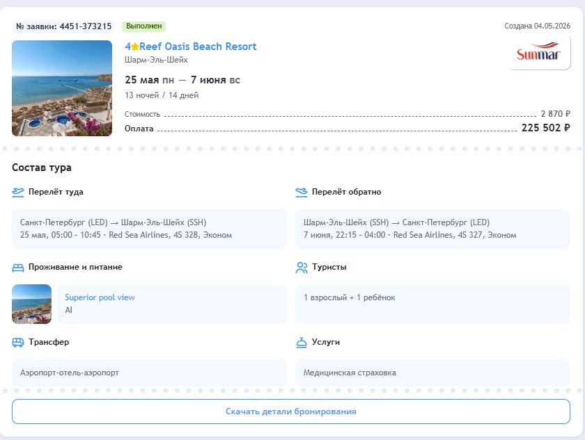This screenshot has width=585, height=440.
Task: Click 1 взрослый + 1 ребёнок text
Action: (x=349, y=298)
